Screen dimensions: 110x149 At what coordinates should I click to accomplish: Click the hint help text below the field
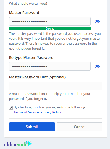(50, 96)
